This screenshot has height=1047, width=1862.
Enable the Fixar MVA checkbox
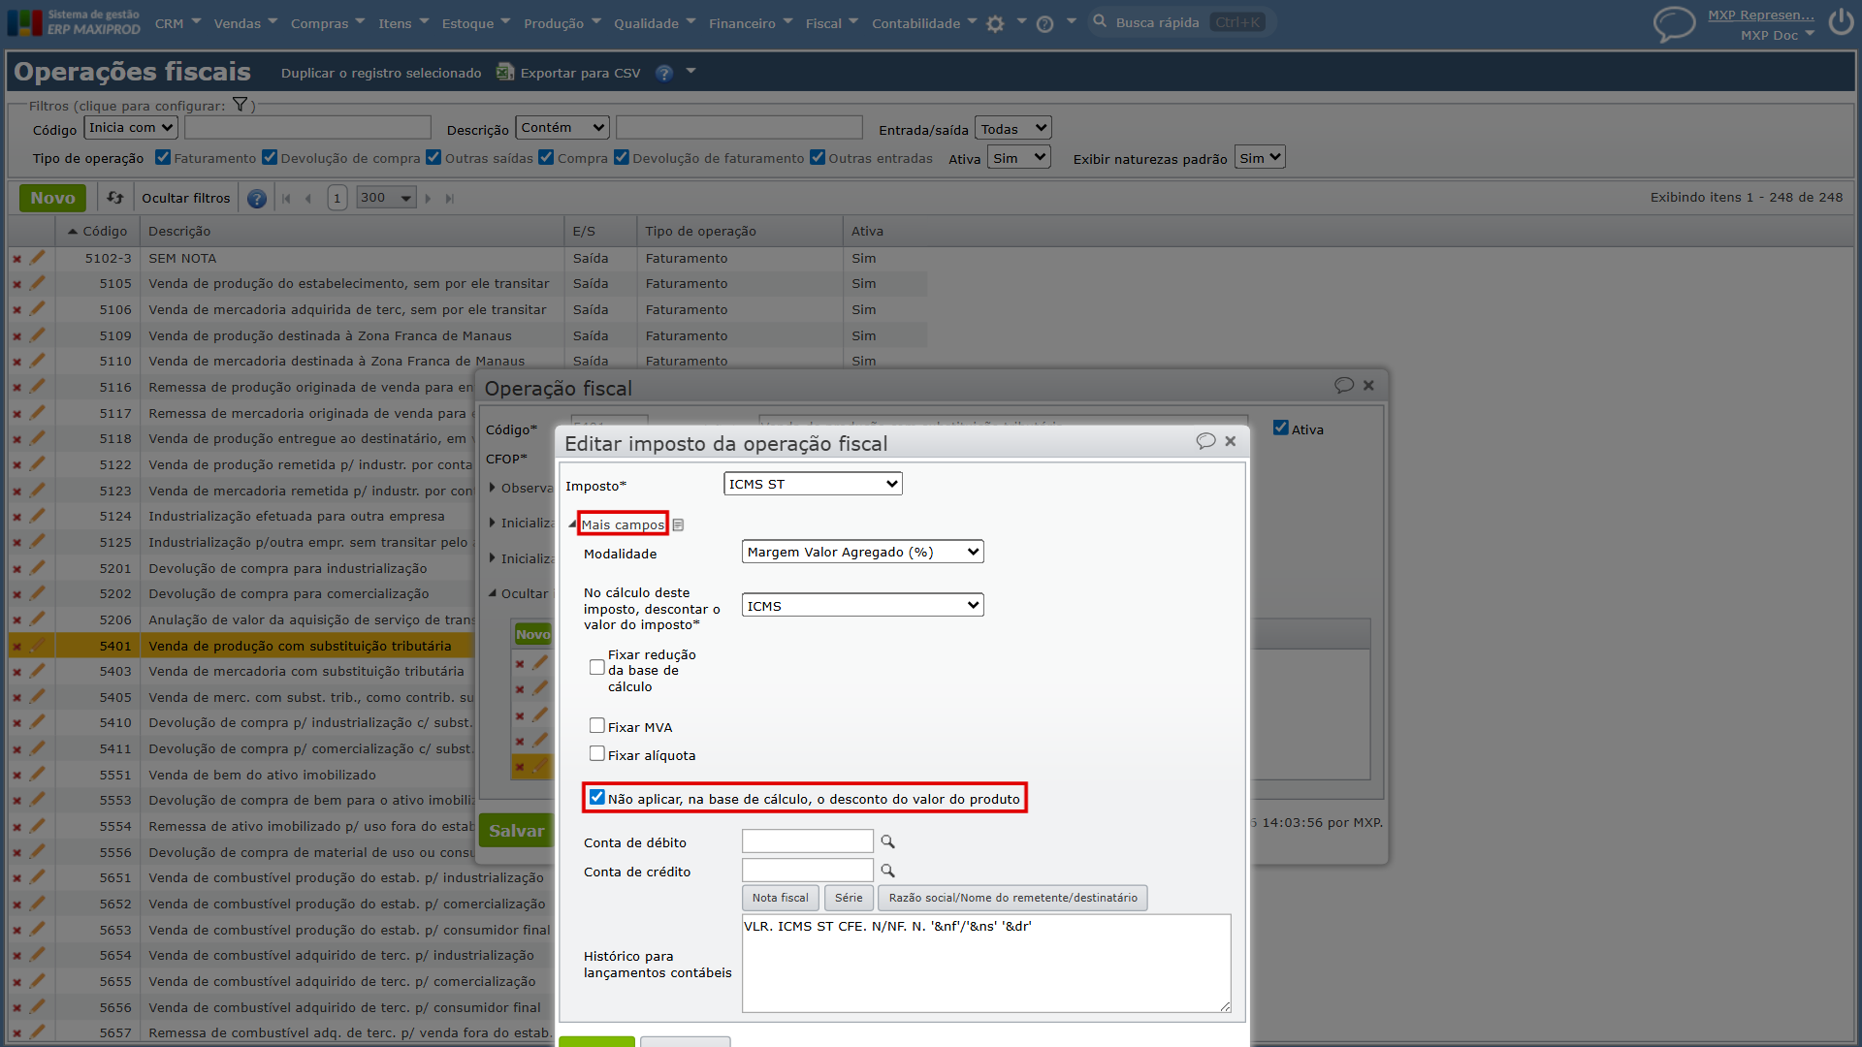pyautogui.click(x=597, y=725)
